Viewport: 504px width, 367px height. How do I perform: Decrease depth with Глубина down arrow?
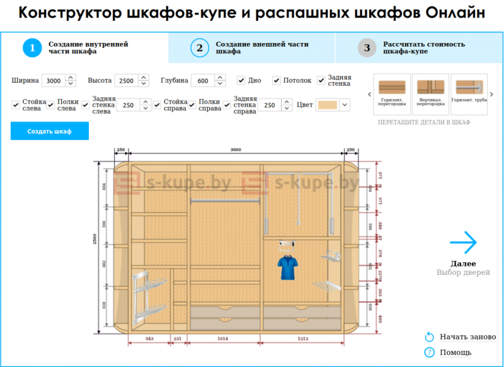click(220, 83)
